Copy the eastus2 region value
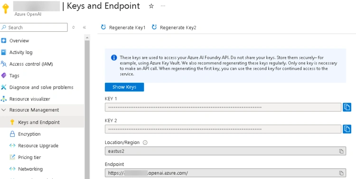The height and width of the screenshot is (179, 356). click(341, 151)
